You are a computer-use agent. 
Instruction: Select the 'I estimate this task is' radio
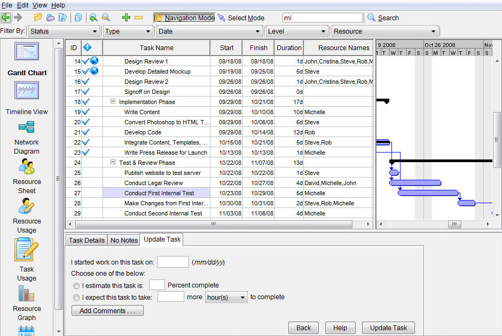(x=76, y=286)
